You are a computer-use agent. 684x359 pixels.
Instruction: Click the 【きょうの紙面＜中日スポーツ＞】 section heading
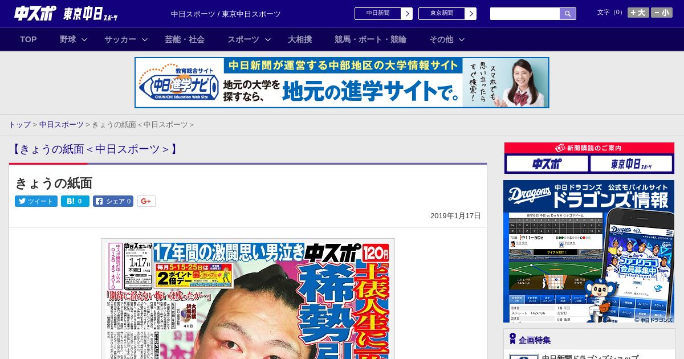click(95, 149)
